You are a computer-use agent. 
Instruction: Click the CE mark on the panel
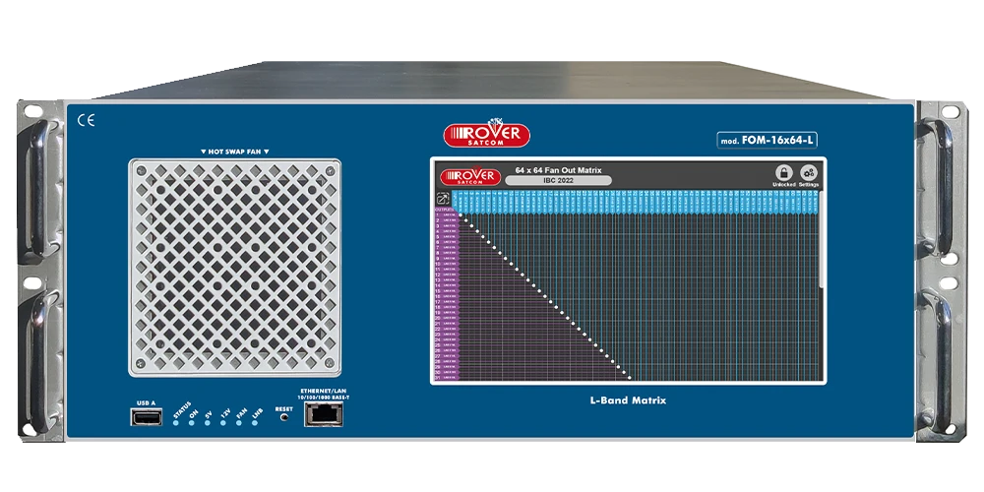pos(86,121)
